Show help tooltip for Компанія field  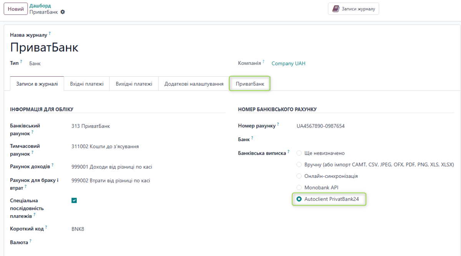pyautogui.click(x=264, y=61)
